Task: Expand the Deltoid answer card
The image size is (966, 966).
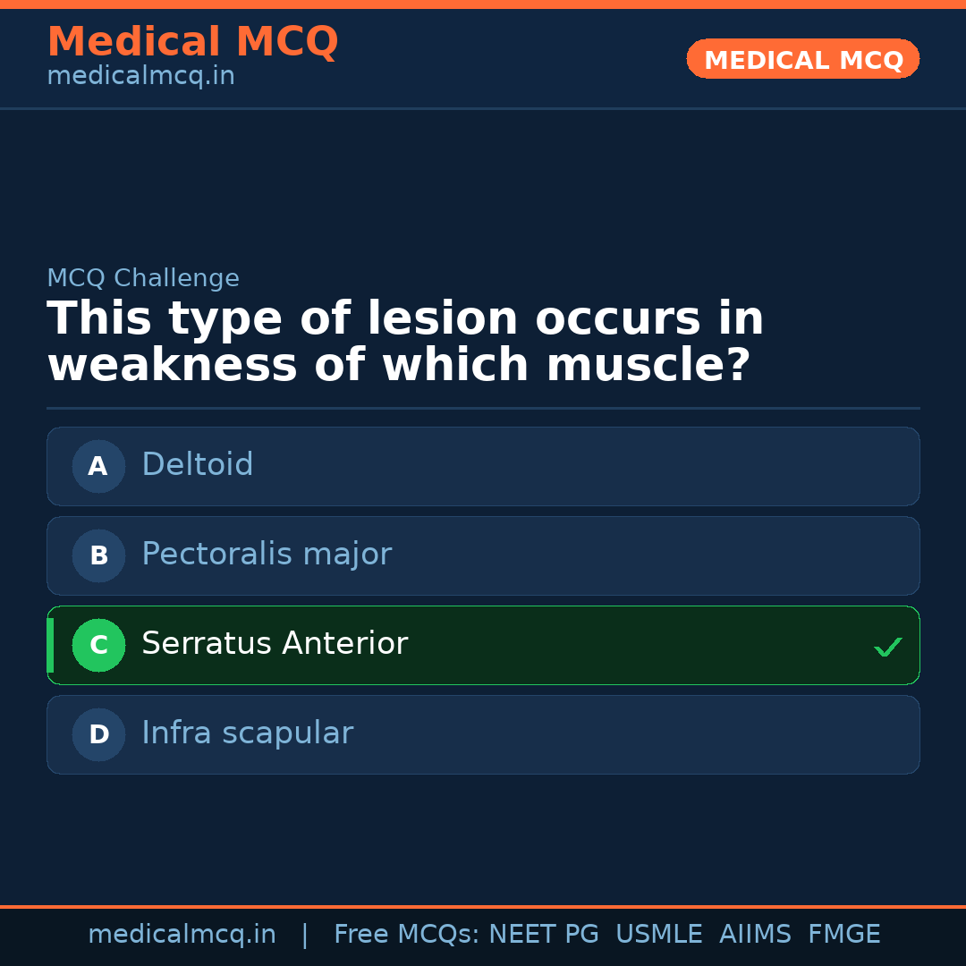Action: [x=483, y=466]
